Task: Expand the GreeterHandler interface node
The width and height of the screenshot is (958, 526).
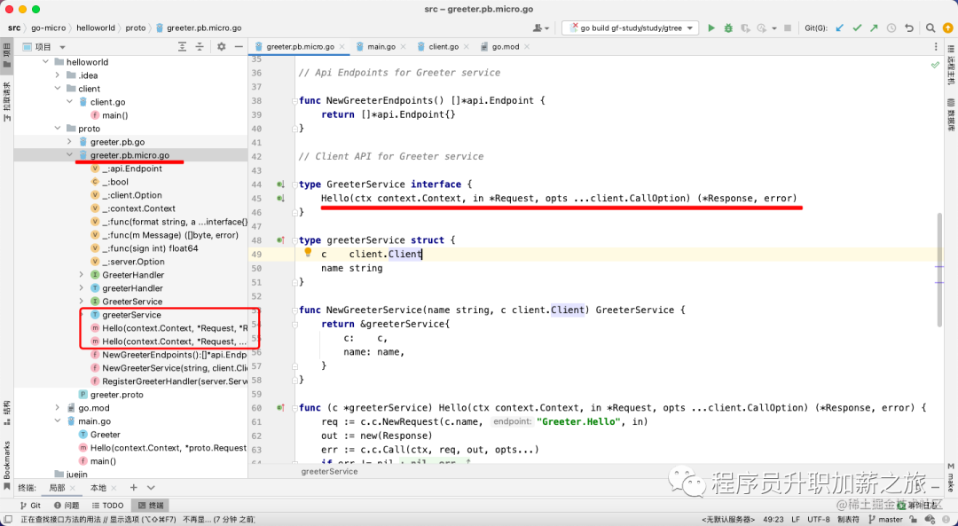Action: [x=82, y=275]
